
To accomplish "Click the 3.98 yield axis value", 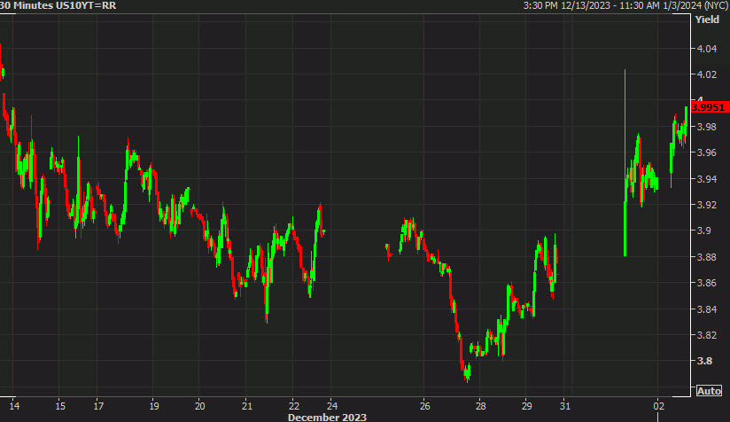I will 707,127.
